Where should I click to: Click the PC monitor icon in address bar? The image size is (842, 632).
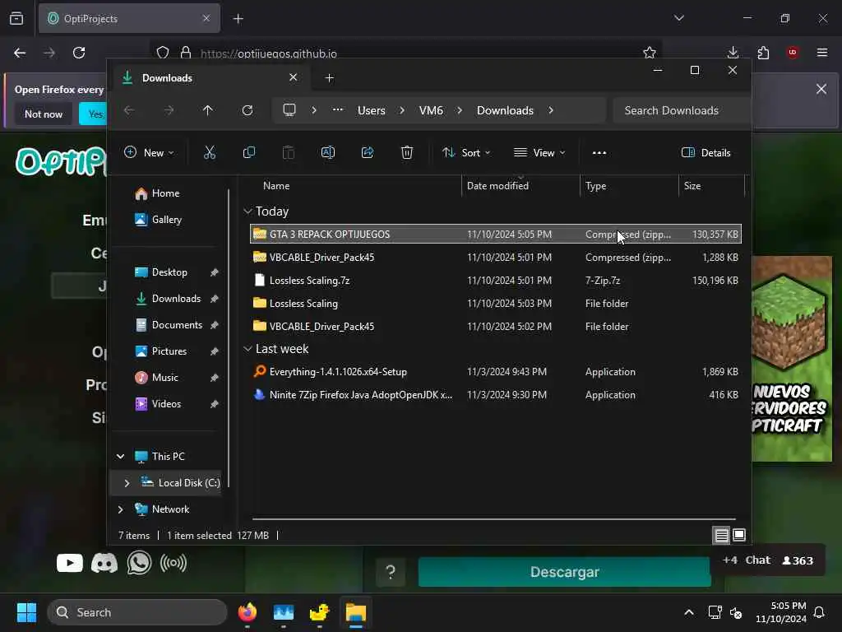[289, 110]
